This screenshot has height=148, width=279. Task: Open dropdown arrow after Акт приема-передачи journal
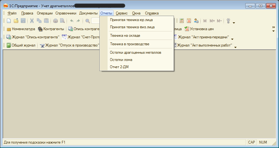(x=232, y=39)
